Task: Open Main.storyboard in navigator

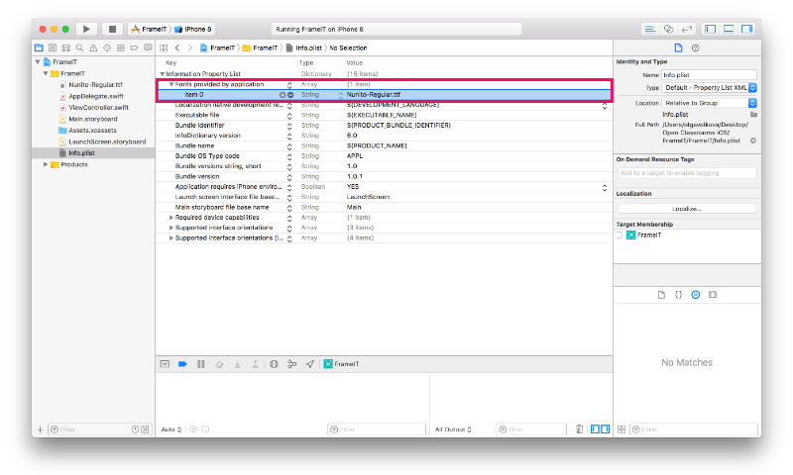Action: pos(92,119)
